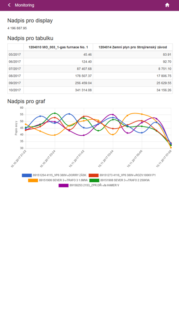Toggle orange legend 89151906 SEVER TRAFO 3

58,180
